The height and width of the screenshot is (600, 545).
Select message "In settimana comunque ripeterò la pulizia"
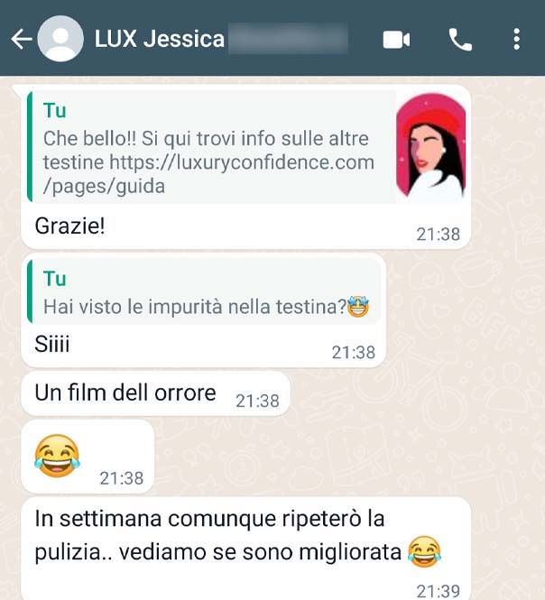click(x=245, y=549)
